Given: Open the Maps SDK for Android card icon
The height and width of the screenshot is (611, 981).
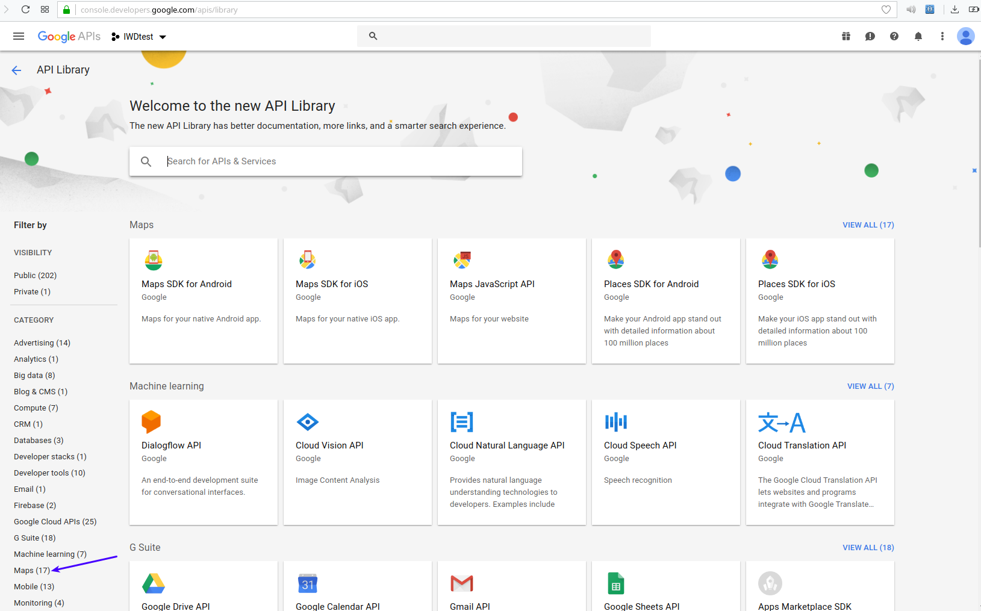Looking at the screenshot, I should pos(154,260).
